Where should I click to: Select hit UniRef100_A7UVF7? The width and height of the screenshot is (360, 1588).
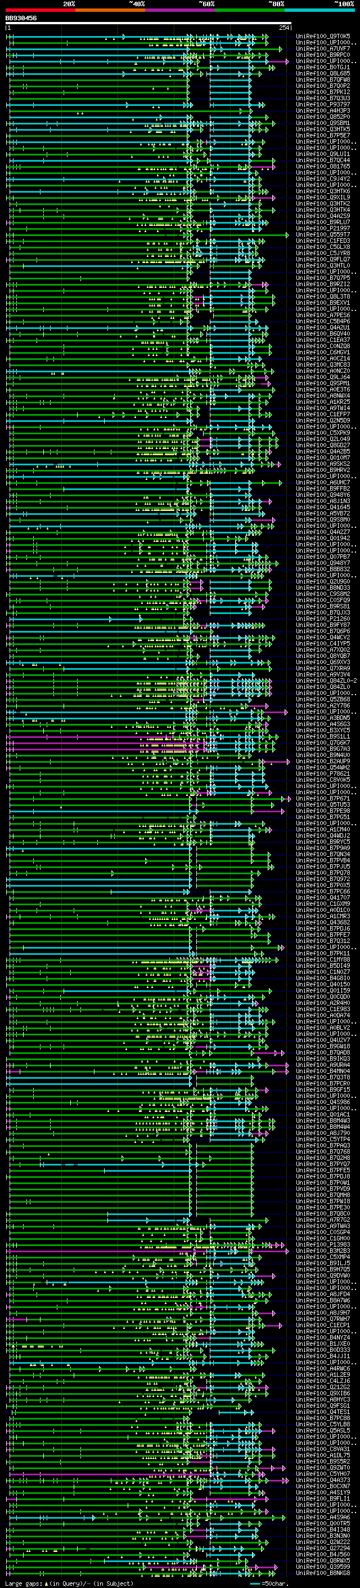tap(323, 48)
